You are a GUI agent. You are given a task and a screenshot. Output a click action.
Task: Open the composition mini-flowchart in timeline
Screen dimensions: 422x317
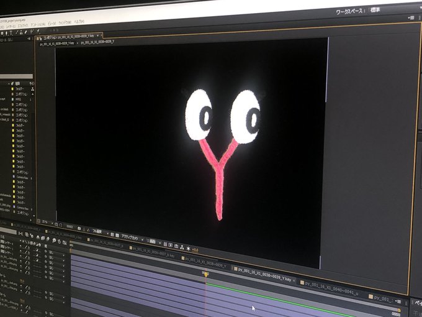click(20, 234)
